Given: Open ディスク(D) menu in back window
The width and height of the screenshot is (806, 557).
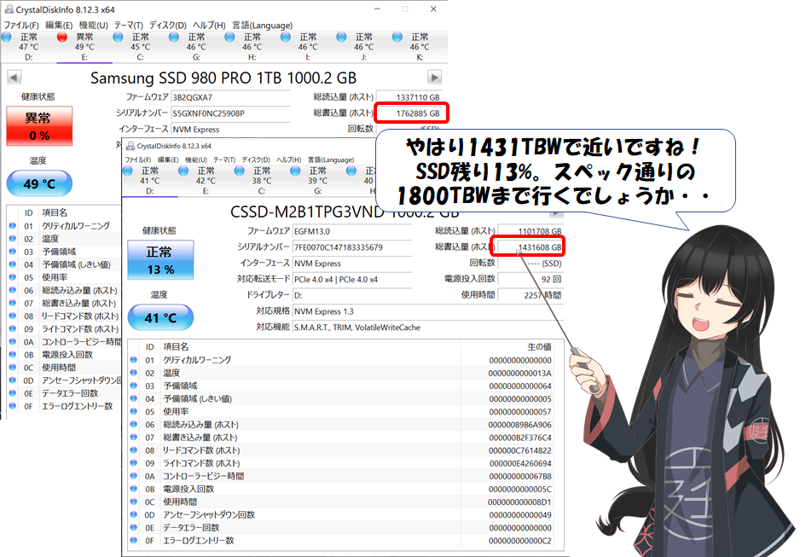Looking at the screenshot, I should pos(167,26).
